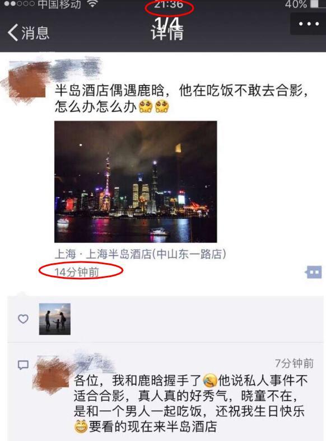Tap the 详情 page title
The height and width of the screenshot is (441, 326).
point(167,32)
